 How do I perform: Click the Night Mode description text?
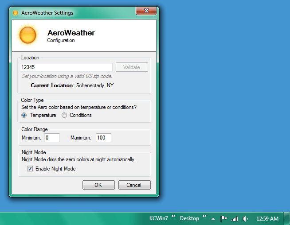[x=78, y=159]
